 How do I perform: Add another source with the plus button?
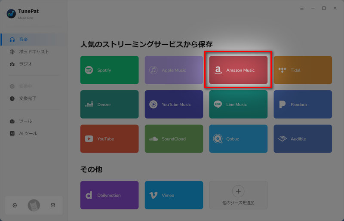pyautogui.click(x=238, y=191)
